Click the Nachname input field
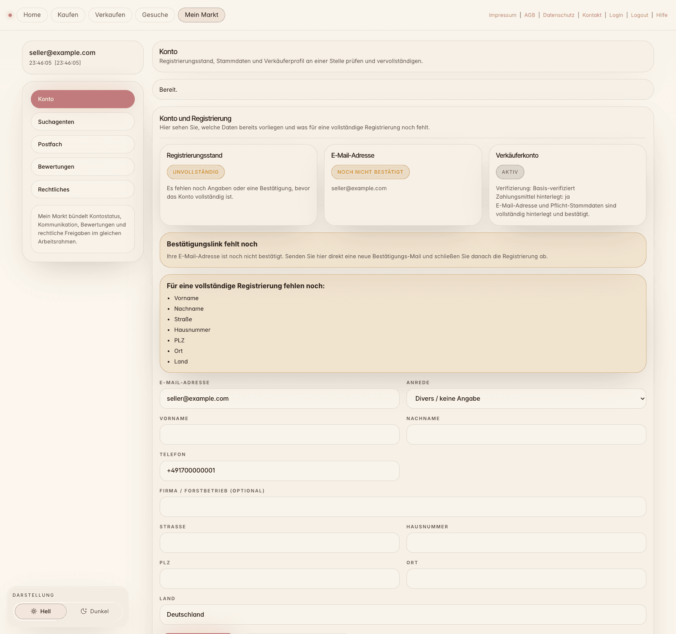Viewport: 676px width, 634px height. (x=526, y=435)
